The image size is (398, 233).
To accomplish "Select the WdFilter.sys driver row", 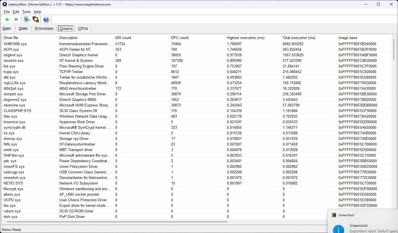I will [197, 155].
